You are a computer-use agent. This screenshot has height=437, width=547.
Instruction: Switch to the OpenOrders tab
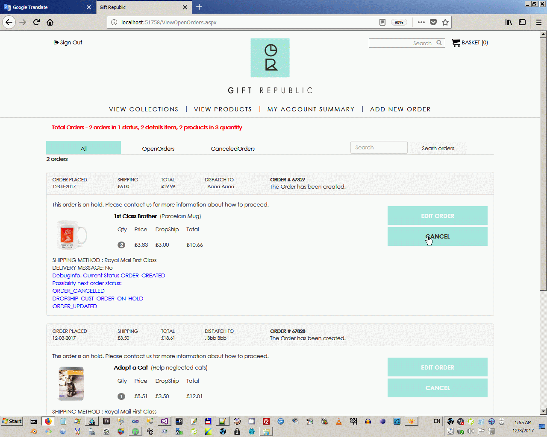(x=158, y=149)
